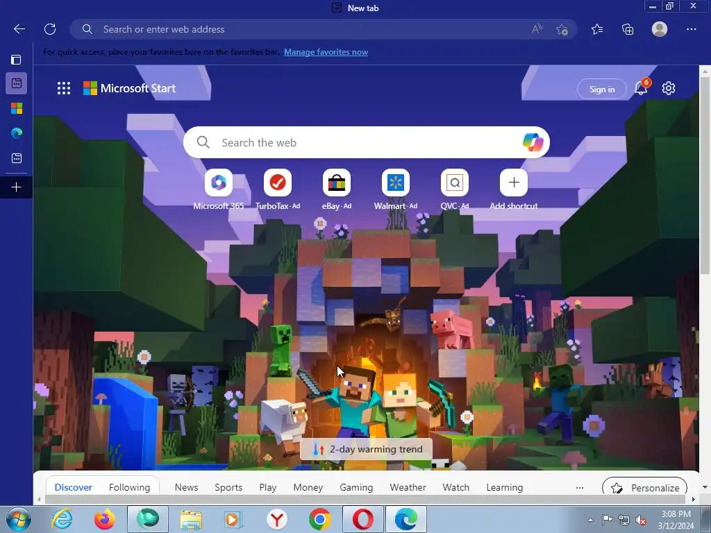Select the last sidebar tab icon above divider

coord(17,158)
